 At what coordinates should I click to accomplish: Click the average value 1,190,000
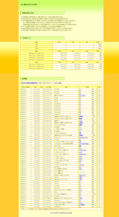point(63,53)
